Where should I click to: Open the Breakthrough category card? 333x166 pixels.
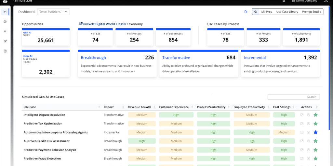(x=117, y=63)
